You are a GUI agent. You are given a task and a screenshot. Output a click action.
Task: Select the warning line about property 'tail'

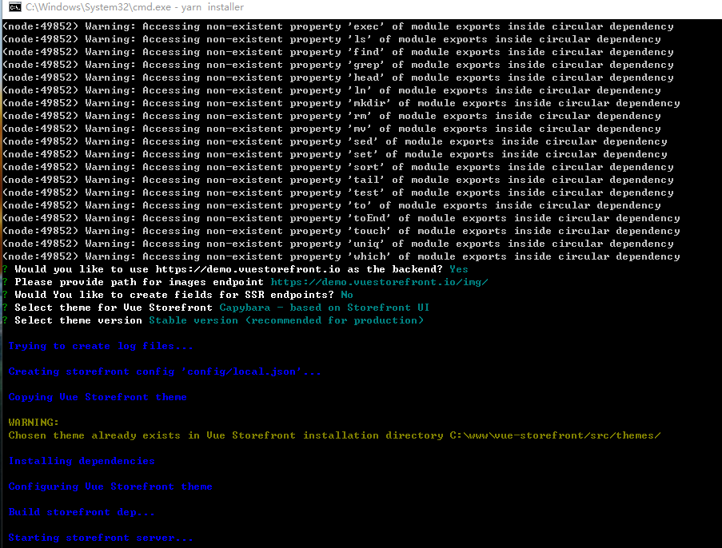(338, 180)
